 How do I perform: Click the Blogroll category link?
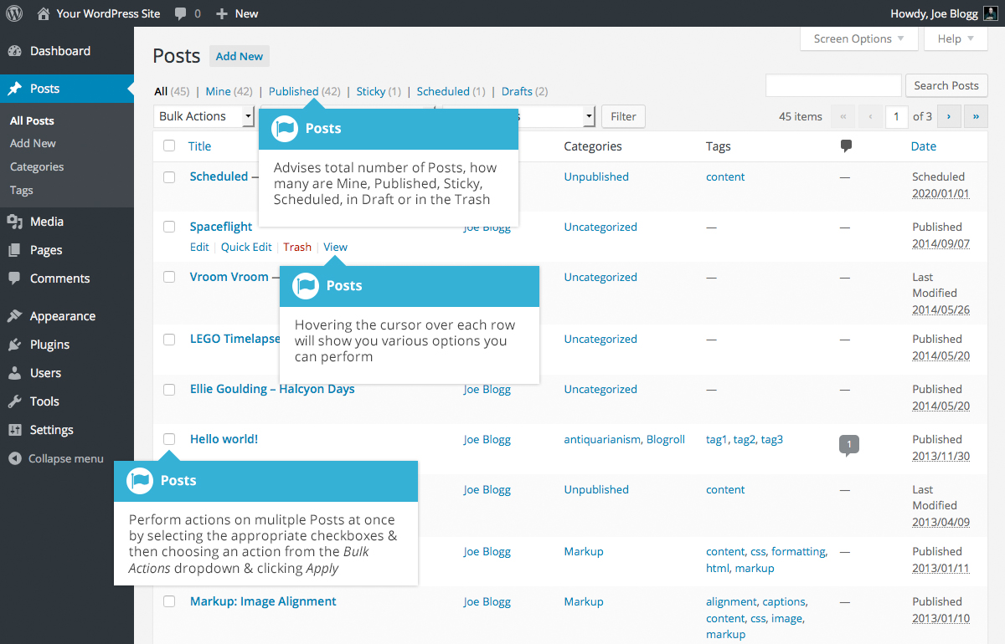[666, 439]
